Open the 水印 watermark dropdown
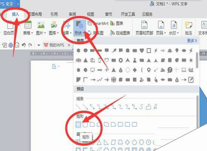 pyautogui.click(x=174, y=28)
